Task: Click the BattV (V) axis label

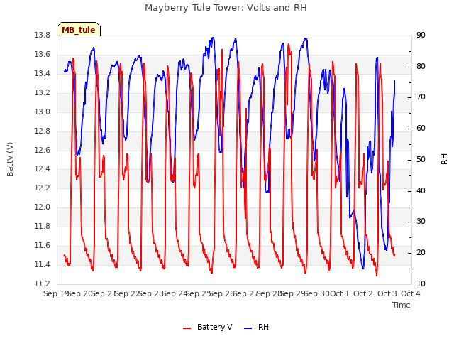Action: [x=10, y=159]
